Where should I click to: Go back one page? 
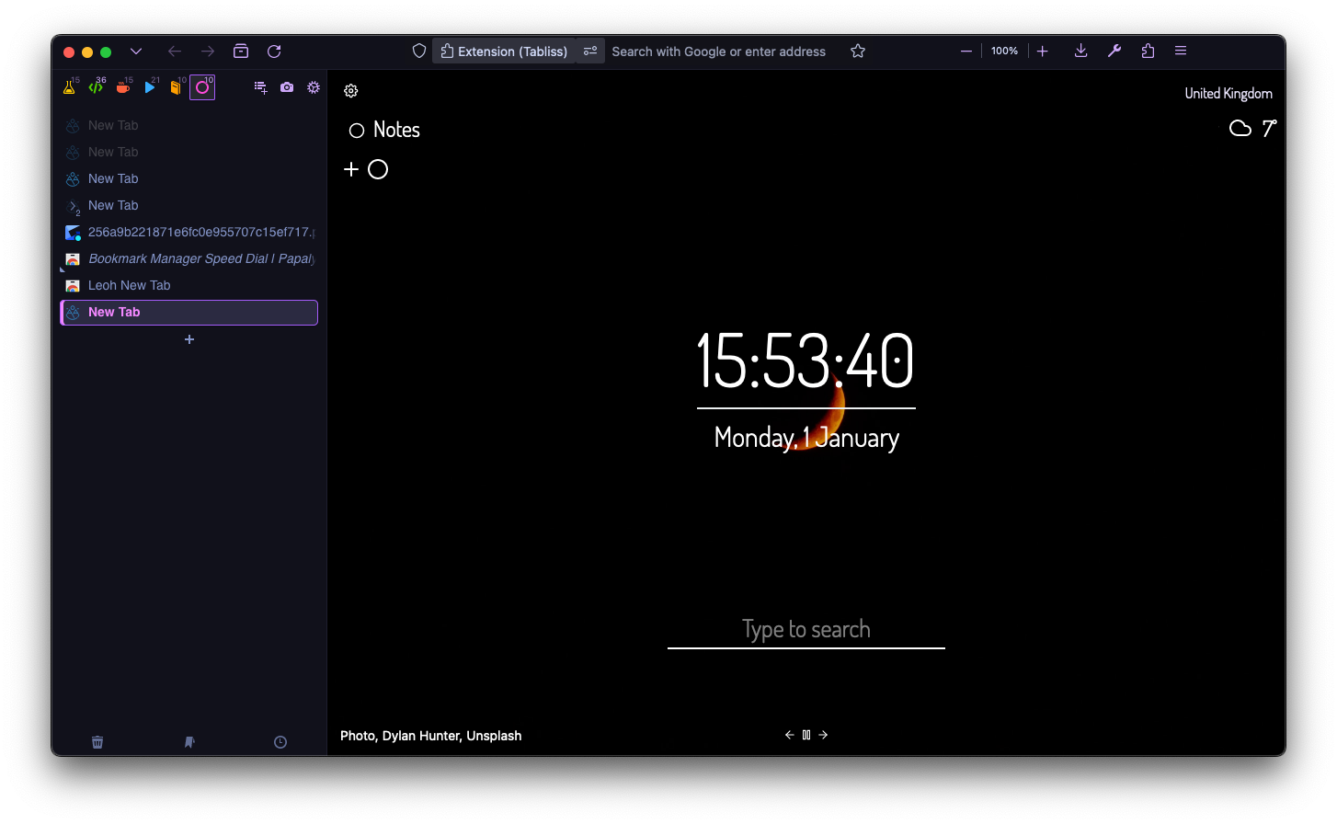pos(175,51)
